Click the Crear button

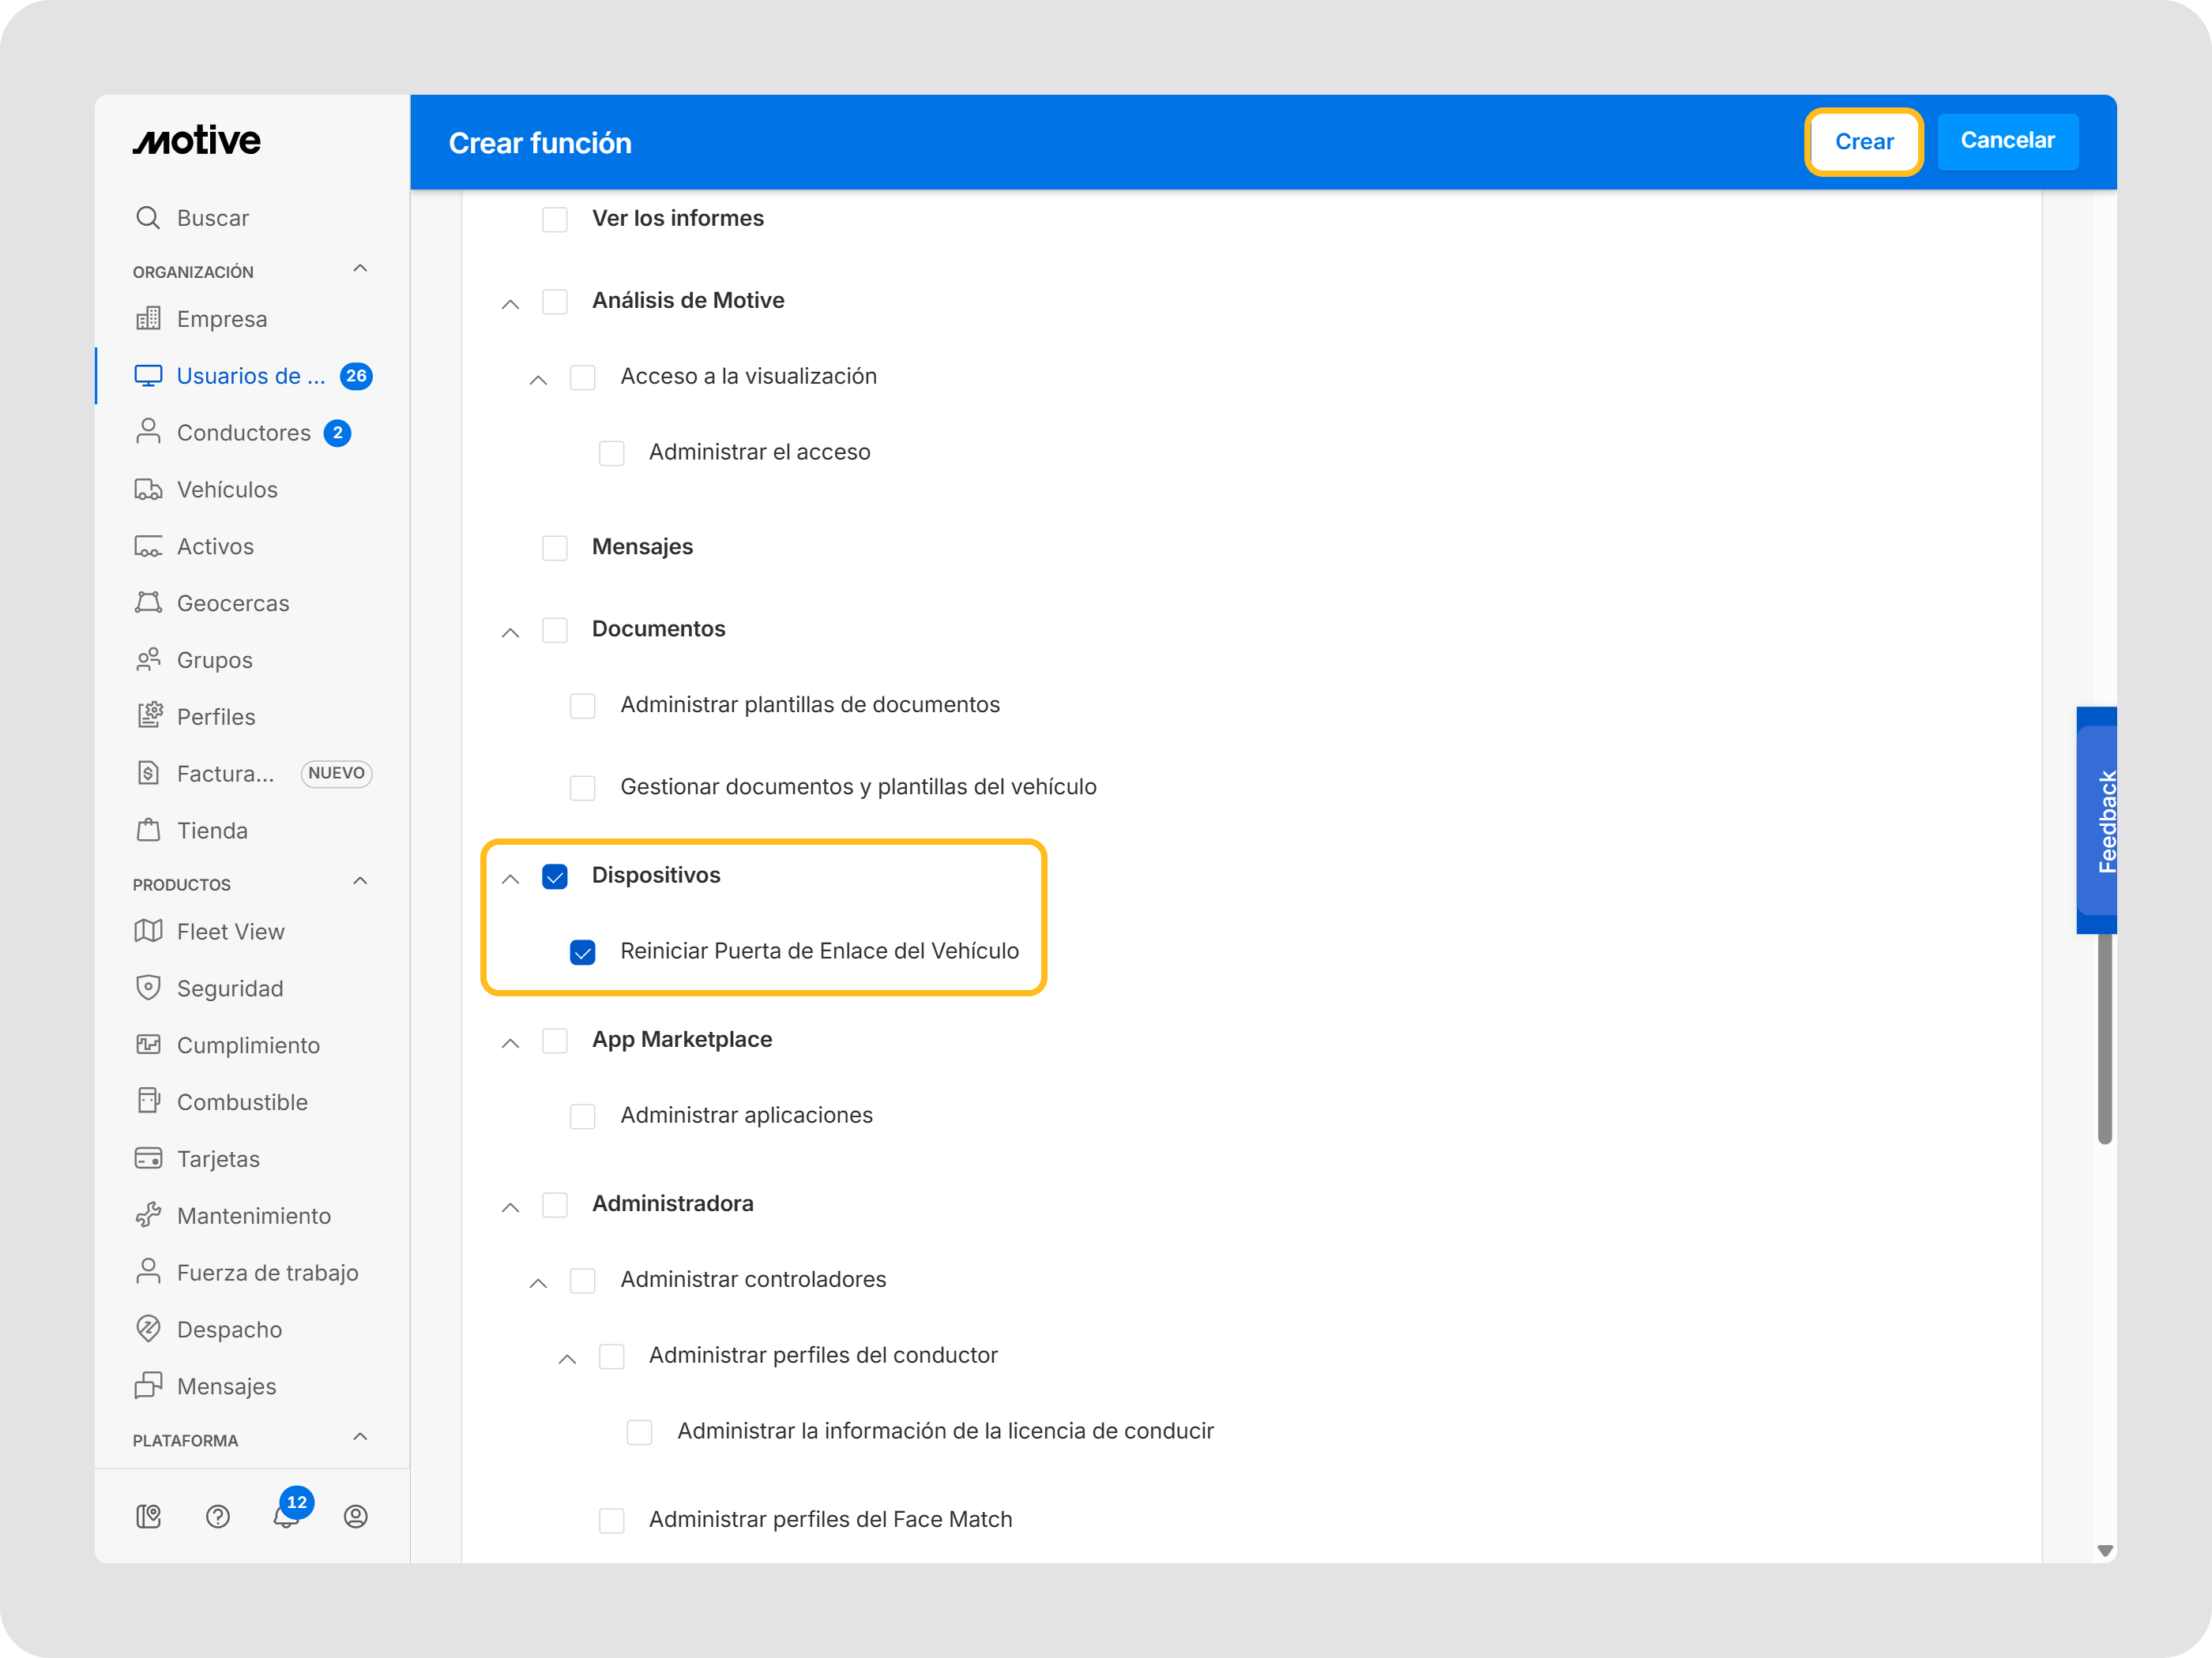point(1863,142)
